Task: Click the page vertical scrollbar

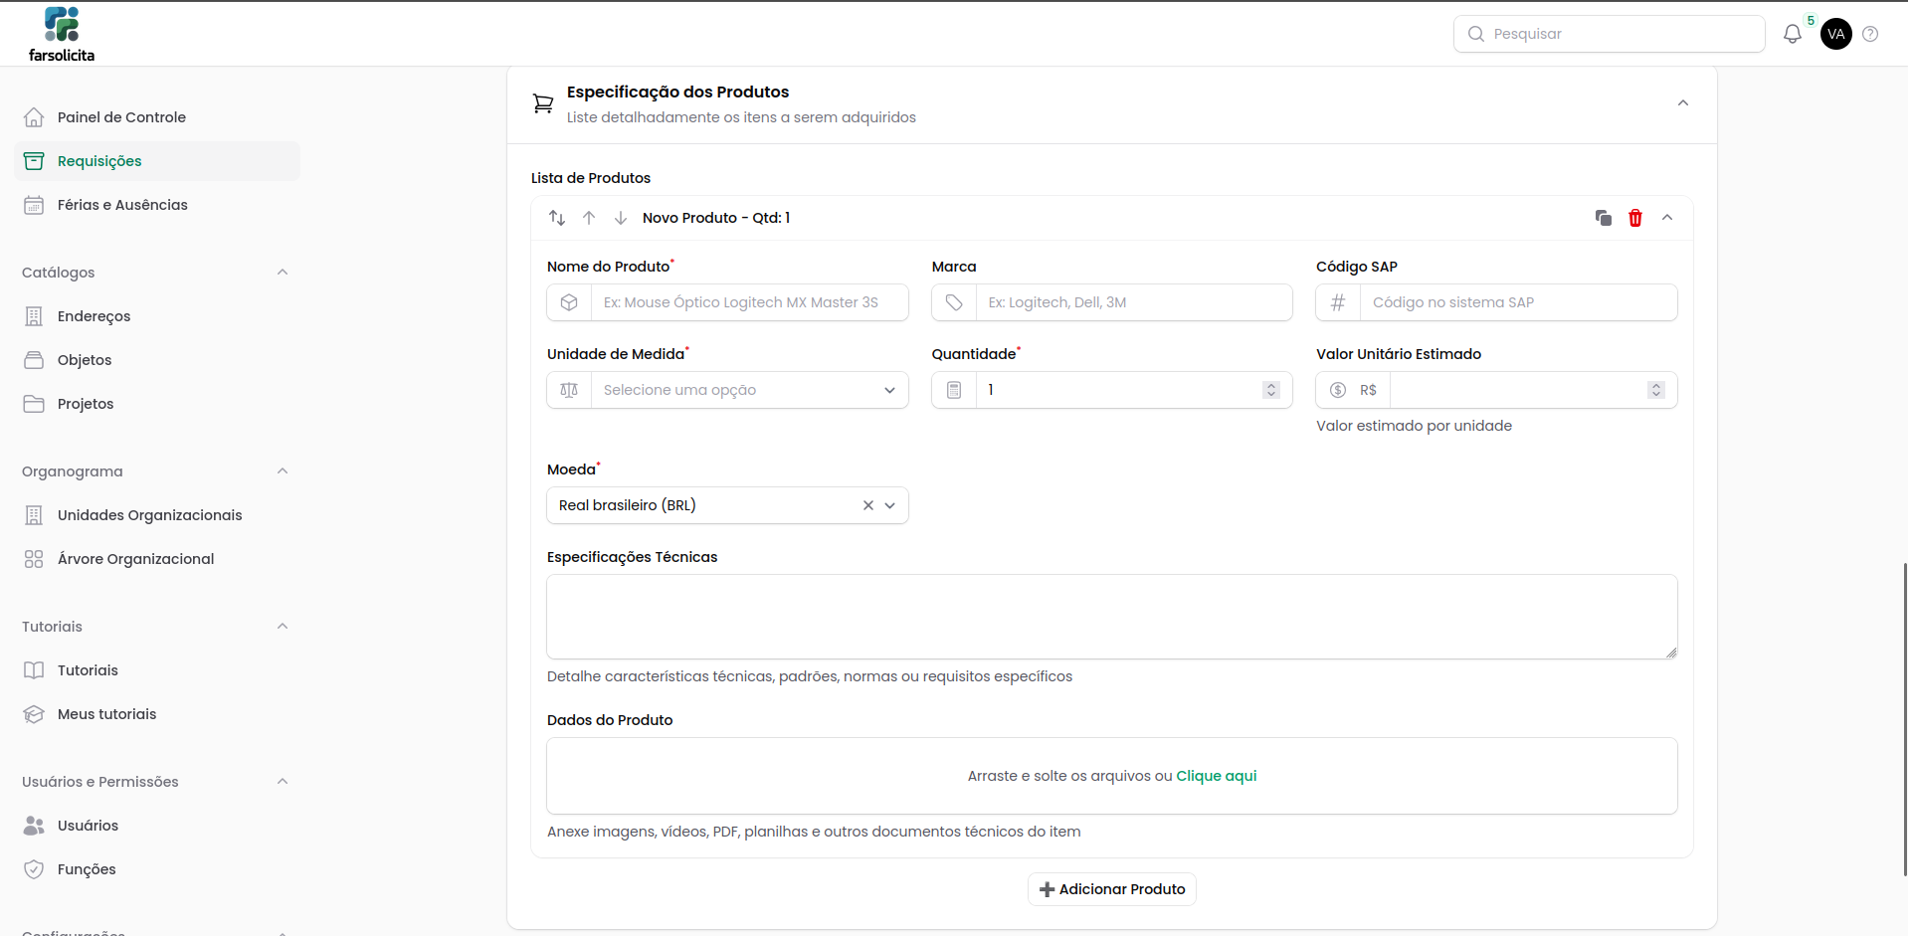Action: (1905, 719)
